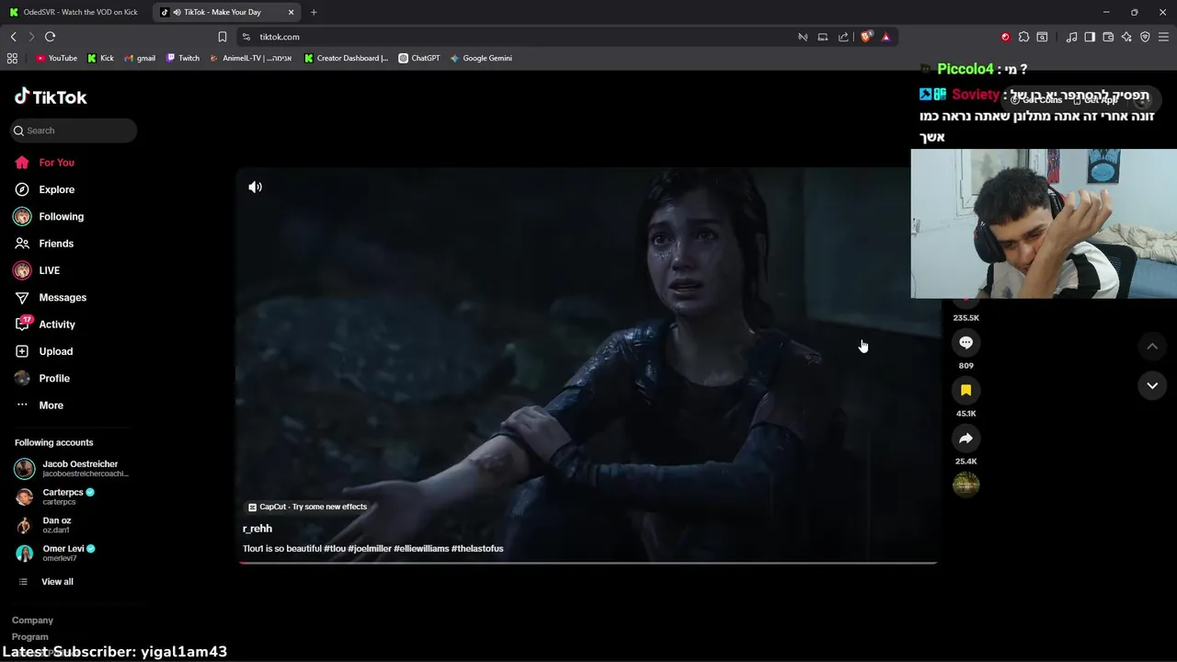1177x662 pixels.
Task: Open Jacob Oestreicher's account
Action: click(x=74, y=469)
